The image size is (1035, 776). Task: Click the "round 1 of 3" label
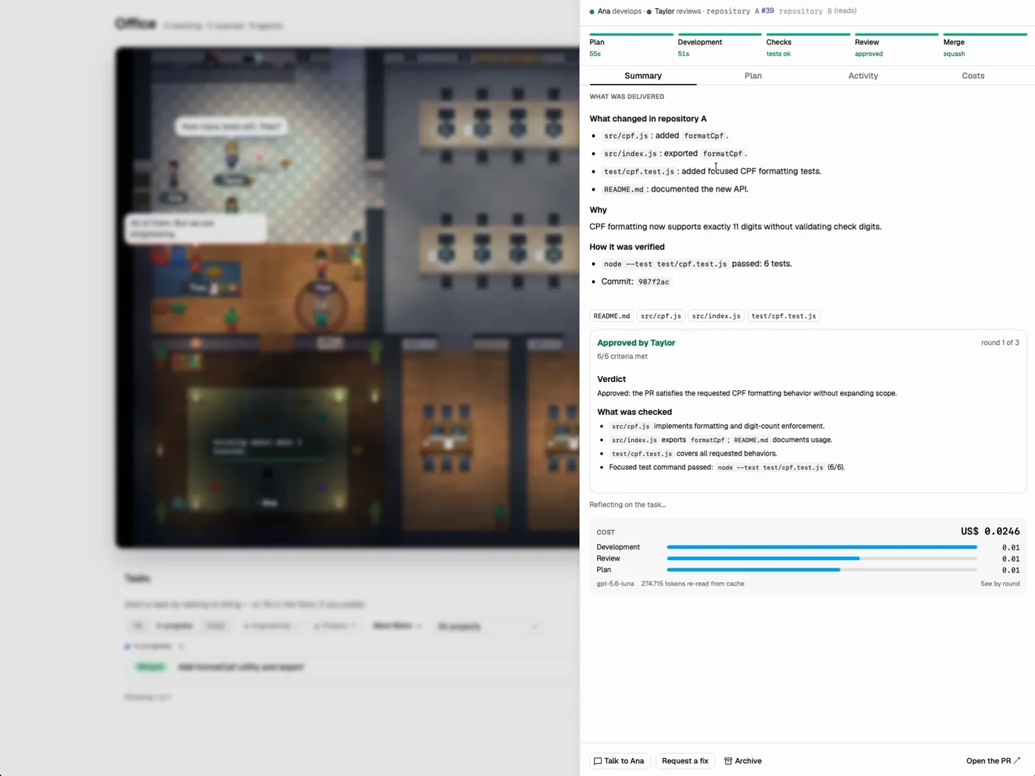1000,343
